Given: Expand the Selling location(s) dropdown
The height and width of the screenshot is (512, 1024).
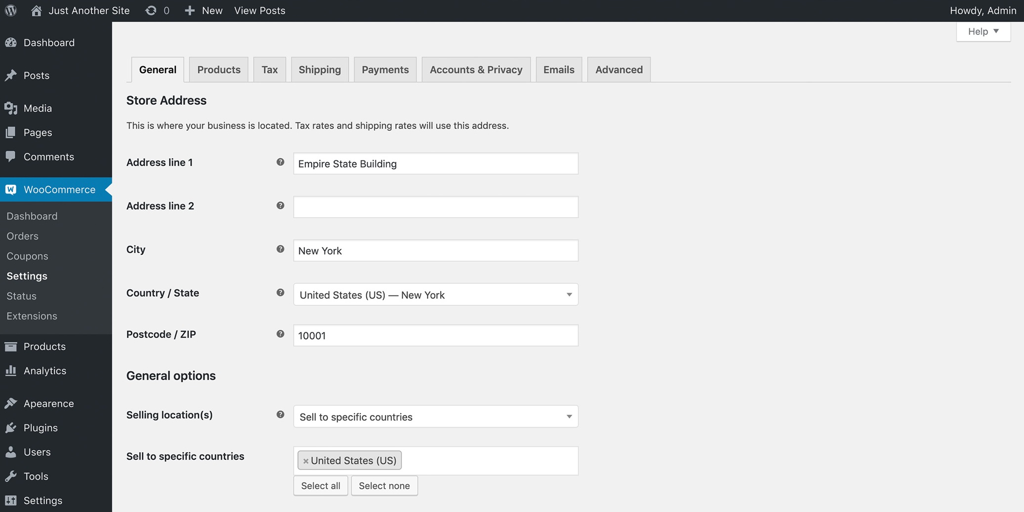Looking at the screenshot, I should pyautogui.click(x=435, y=417).
